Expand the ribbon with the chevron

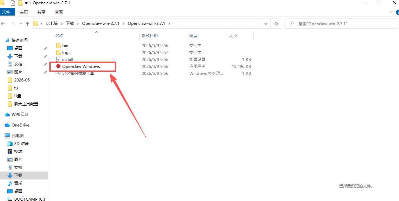[391, 12]
